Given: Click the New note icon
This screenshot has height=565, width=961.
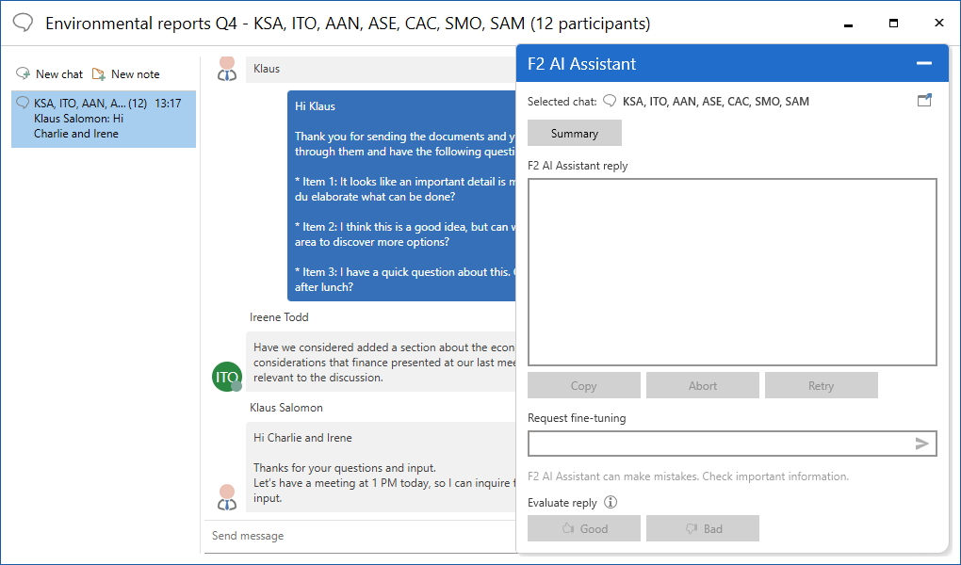Looking at the screenshot, I should pyautogui.click(x=99, y=74).
